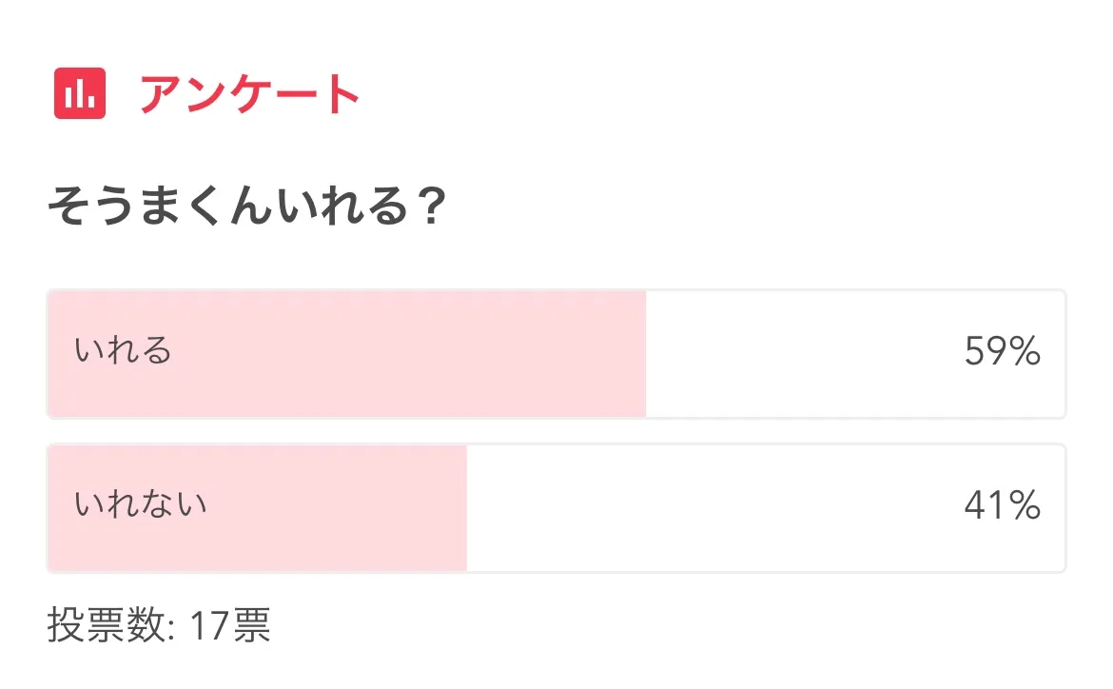This screenshot has height=689, width=1113.
Task: Click the white bars inside the poll icon
Action: [x=80, y=95]
